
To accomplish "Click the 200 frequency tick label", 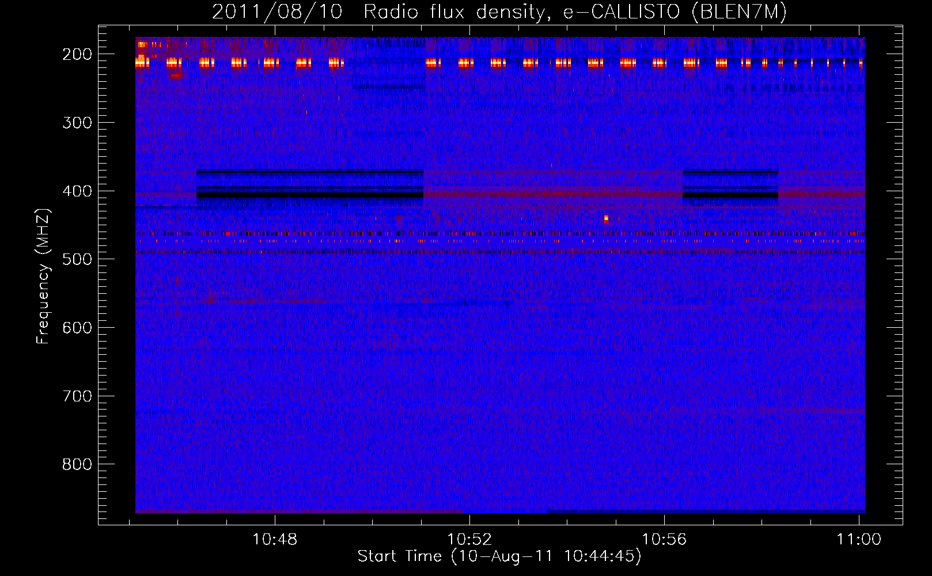I will 77,54.
